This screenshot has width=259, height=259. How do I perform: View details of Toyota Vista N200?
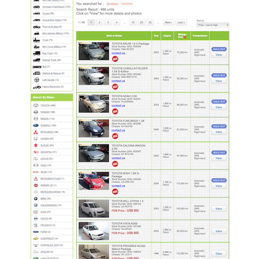click(219, 231)
